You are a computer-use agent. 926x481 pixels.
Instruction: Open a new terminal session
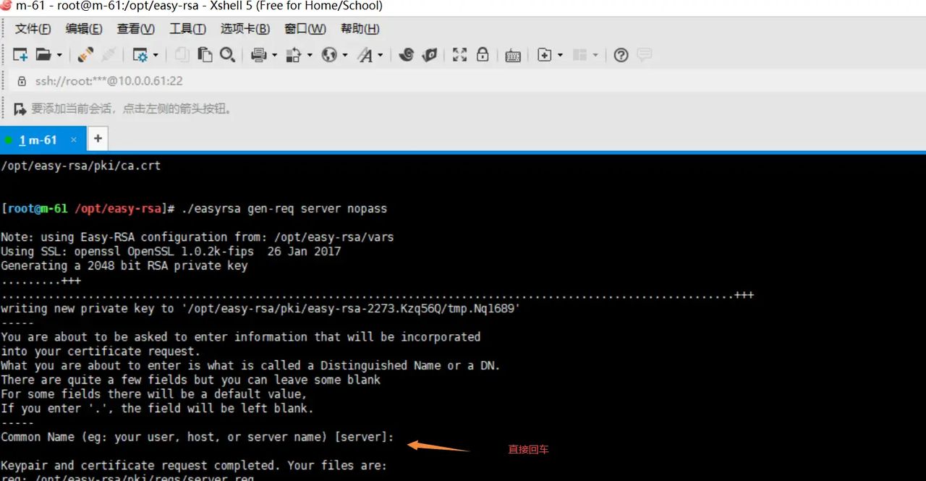(20, 54)
